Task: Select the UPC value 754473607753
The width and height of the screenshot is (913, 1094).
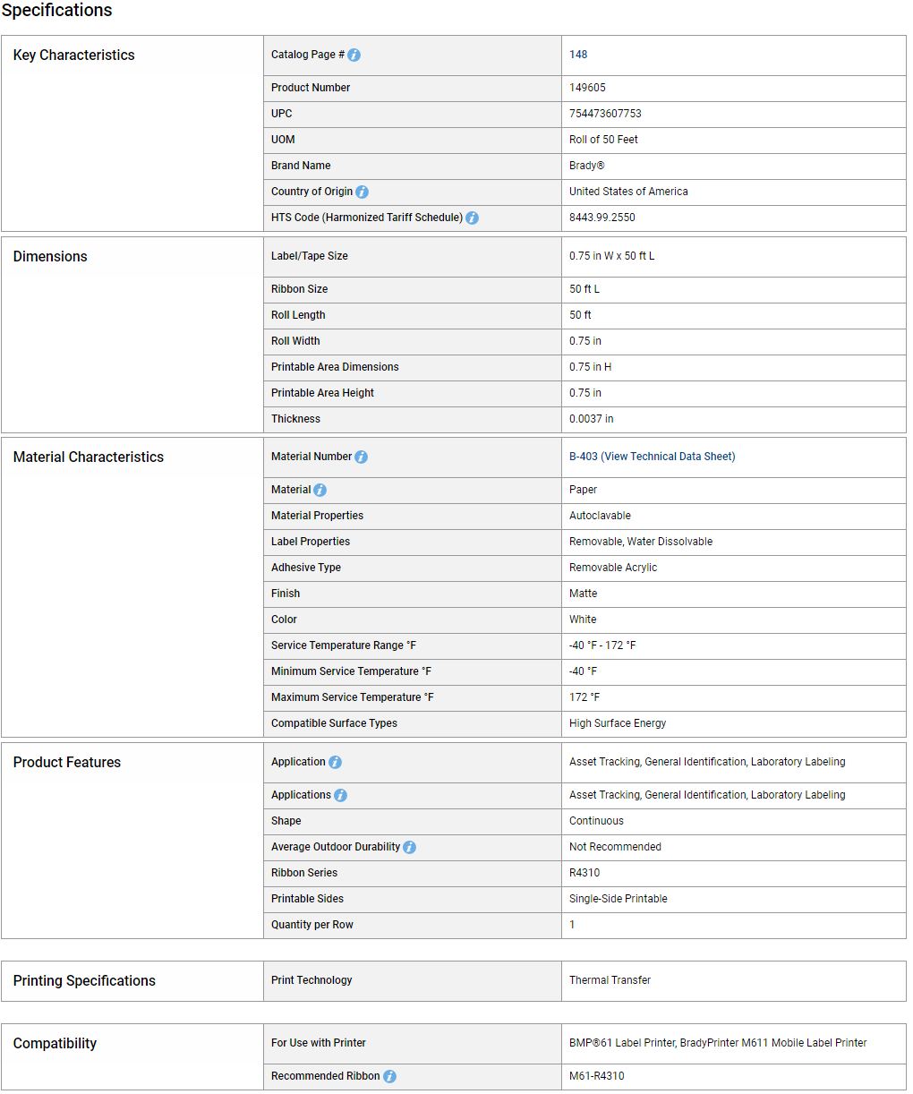Action: (605, 114)
